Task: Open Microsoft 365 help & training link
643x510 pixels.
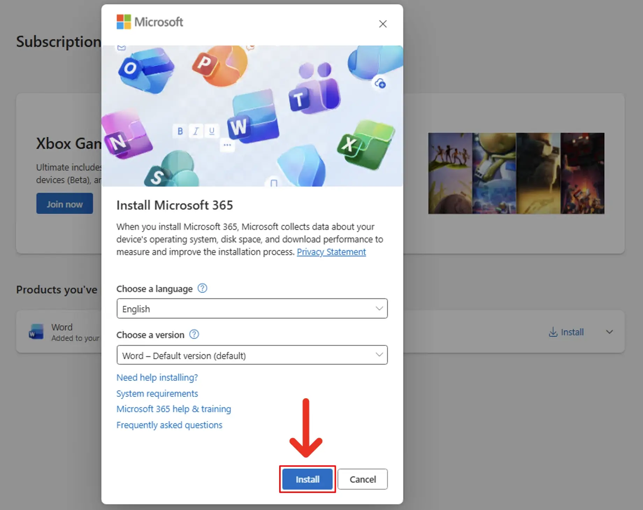Action: pyautogui.click(x=174, y=409)
